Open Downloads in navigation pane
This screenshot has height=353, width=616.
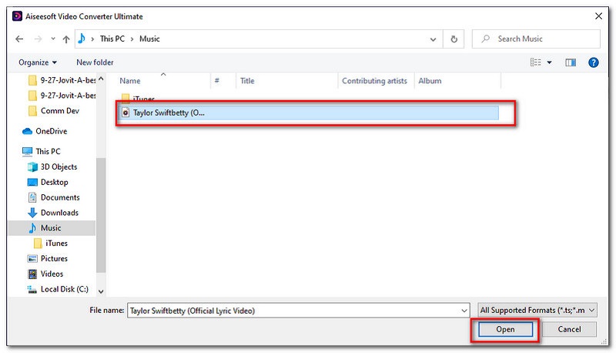click(x=59, y=213)
